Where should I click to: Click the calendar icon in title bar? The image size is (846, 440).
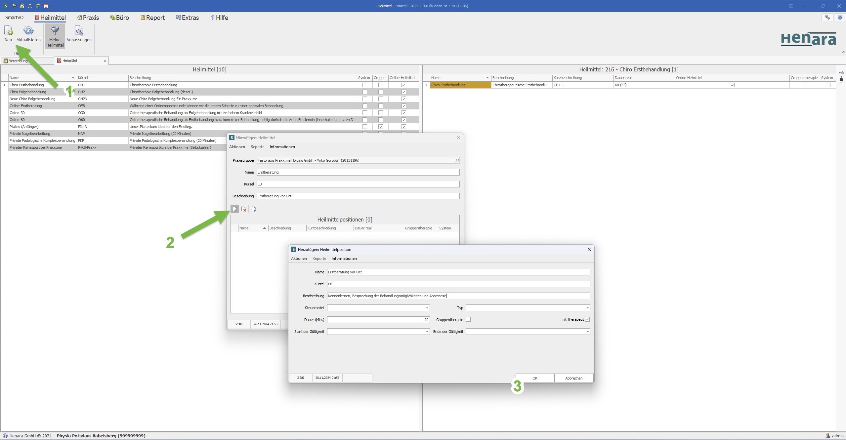pyautogui.click(x=46, y=6)
